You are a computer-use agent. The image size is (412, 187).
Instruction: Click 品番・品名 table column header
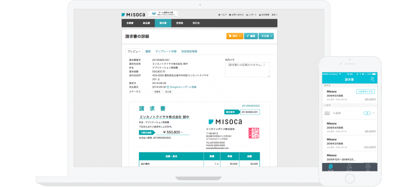[x=171, y=156]
